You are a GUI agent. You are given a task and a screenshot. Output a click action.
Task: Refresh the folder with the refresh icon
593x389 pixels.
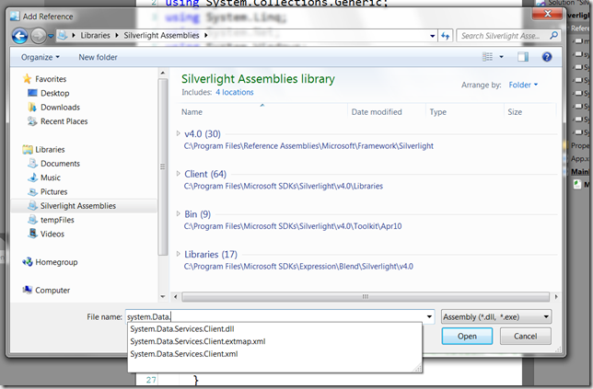pos(445,36)
